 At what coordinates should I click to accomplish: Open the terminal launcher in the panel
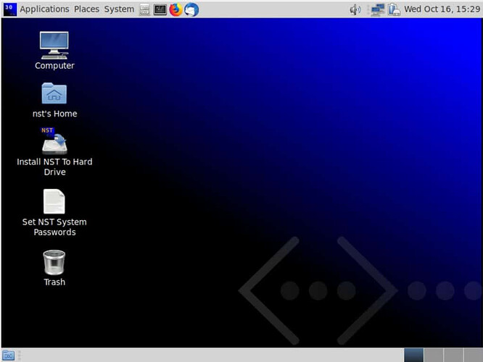[x=160, y=9]
